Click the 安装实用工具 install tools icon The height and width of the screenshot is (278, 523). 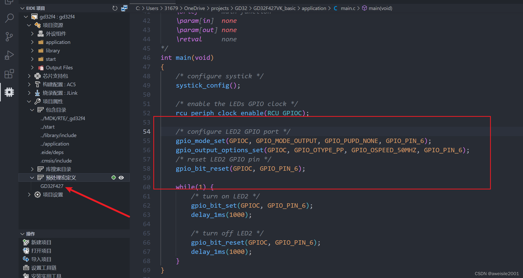(26, 275)
